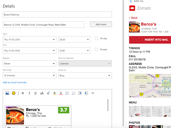
Task: Enable the Private checkbox
Action: click(x=97, y=49)
